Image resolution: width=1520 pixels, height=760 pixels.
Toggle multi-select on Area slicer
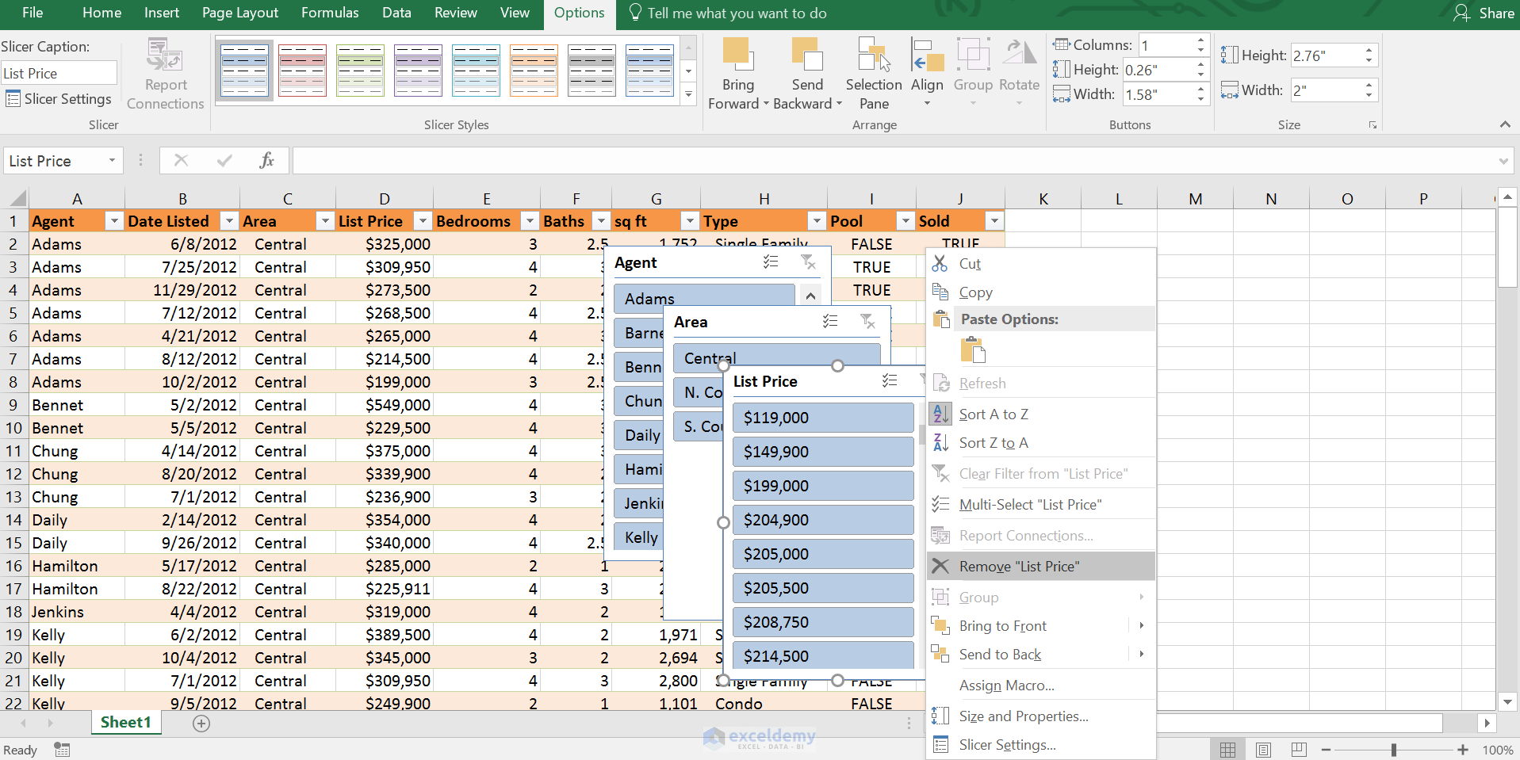[830, 321]
